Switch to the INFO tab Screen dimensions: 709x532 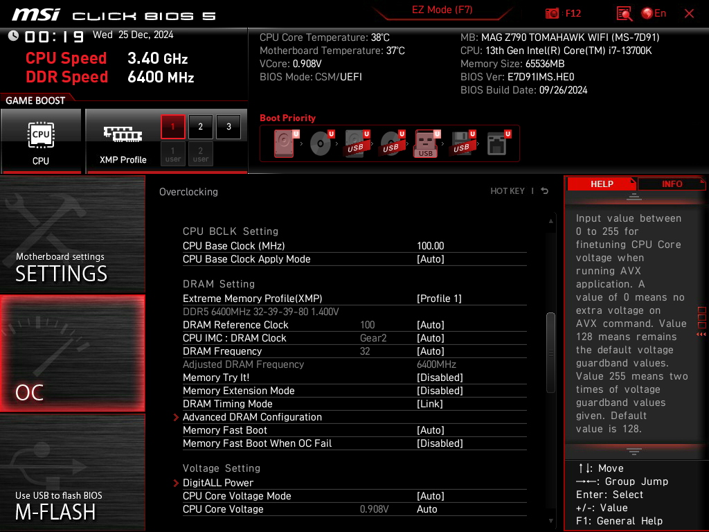(672, 184)
